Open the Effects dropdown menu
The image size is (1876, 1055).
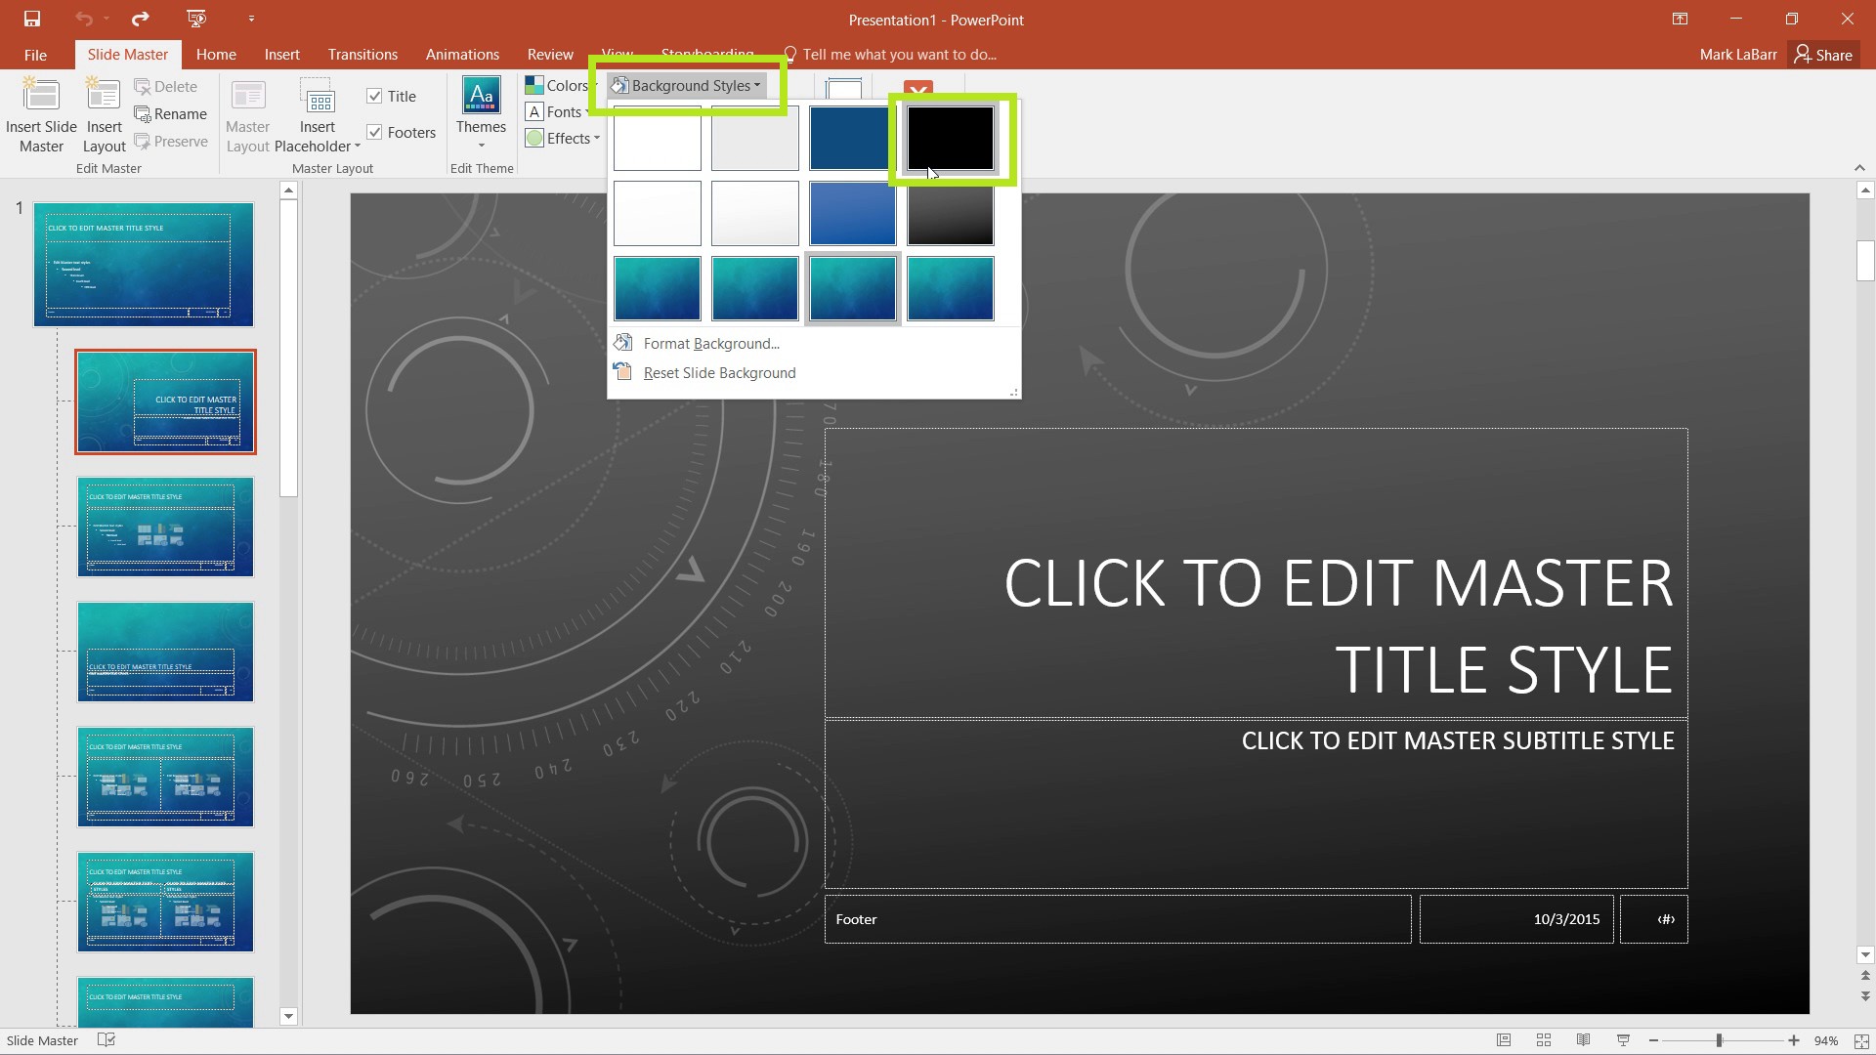565,138
